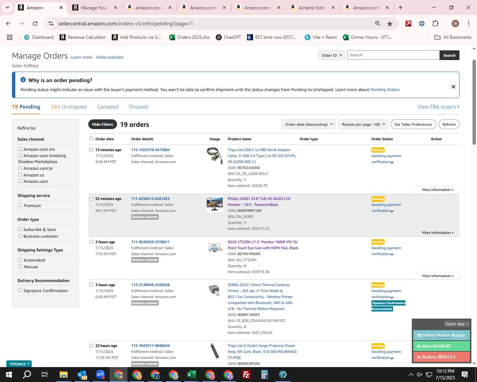Open browser Extensions puzzle icon
477x382 pixels.
435,24
